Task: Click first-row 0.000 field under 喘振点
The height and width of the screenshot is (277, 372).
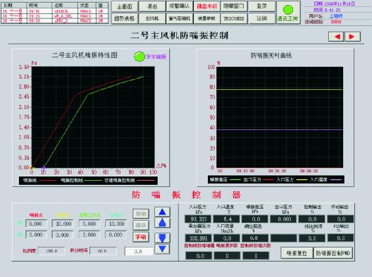Action: (36, 224)
